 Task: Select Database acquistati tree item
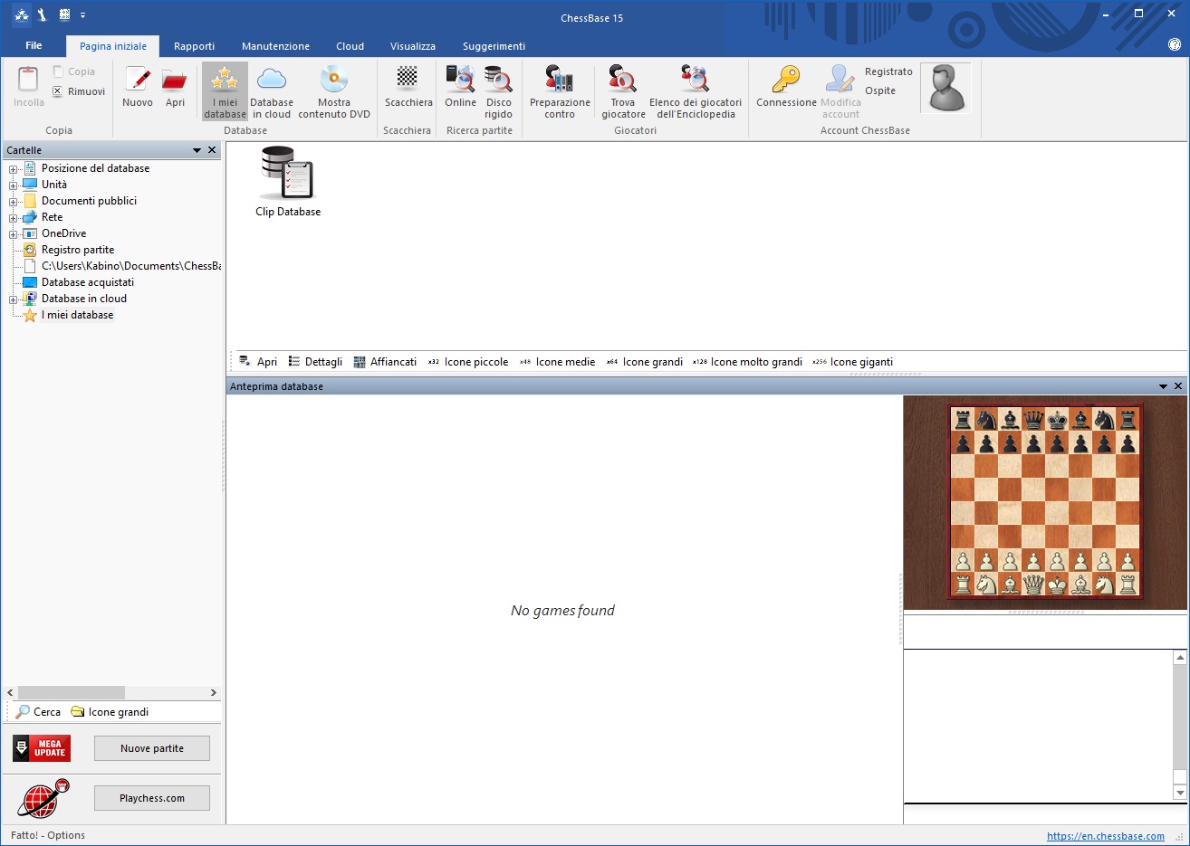tap(88, 282)
